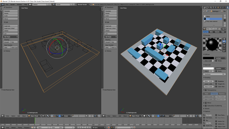229x129 pixels.
Task: Select the Black material in the list
Action: tap(213, 19)
